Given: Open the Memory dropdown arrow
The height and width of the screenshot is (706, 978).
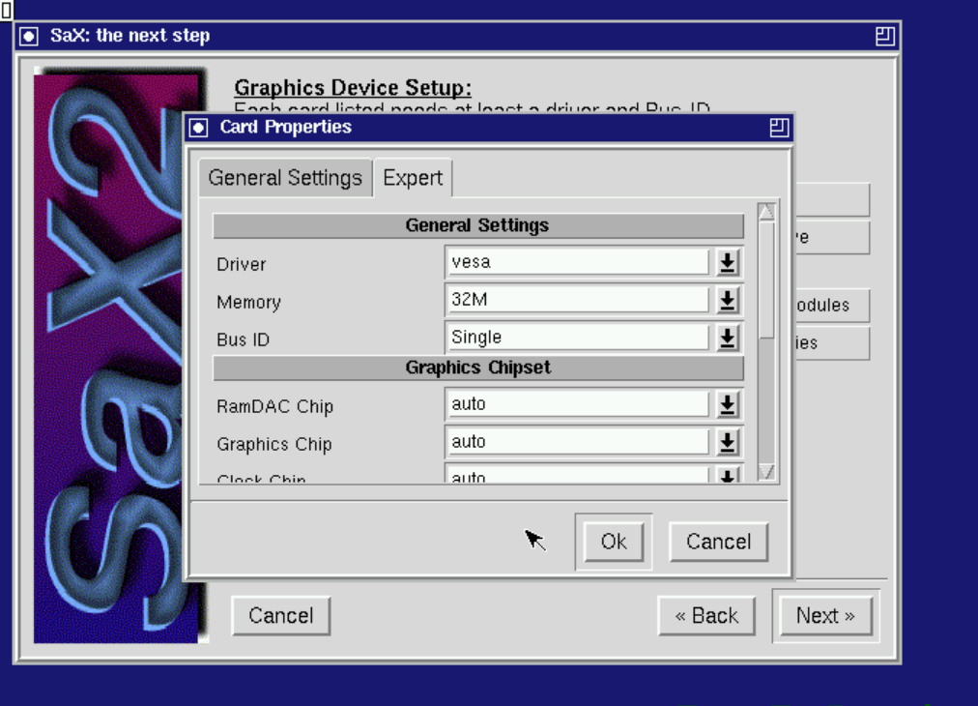Looking at the screenshot, I should 728,300.
